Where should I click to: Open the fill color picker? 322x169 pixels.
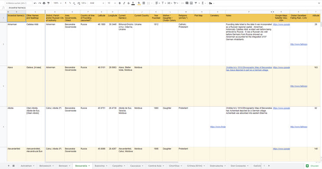click(x=139, y=3)
